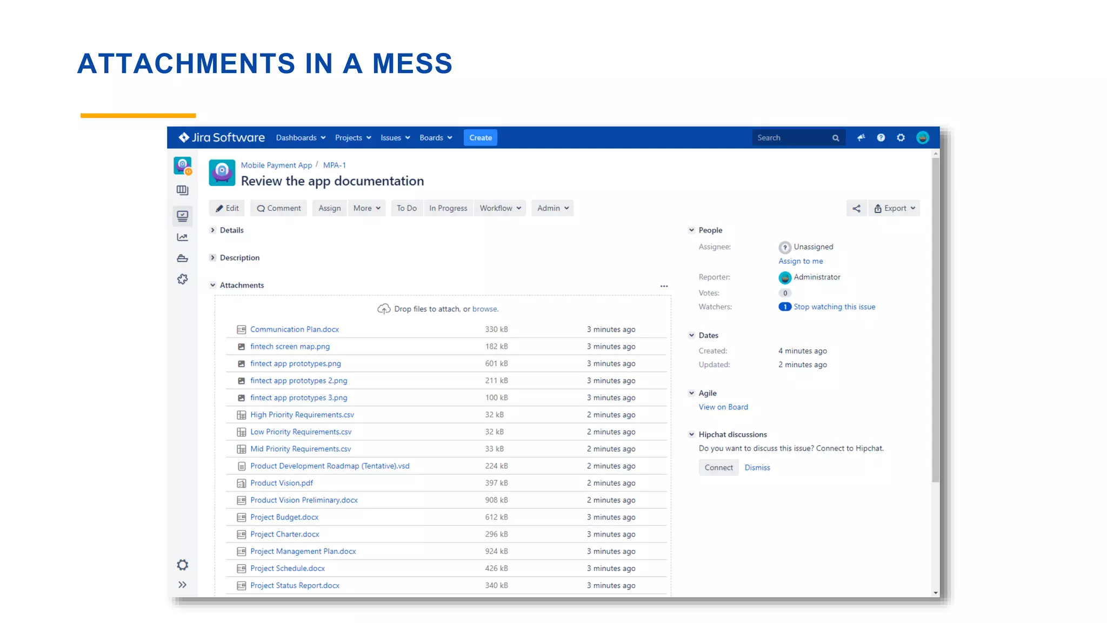The width and height of the screenshot is (1107, 623).
Task: Open the sidebar project settings gear
Action: 183,565
